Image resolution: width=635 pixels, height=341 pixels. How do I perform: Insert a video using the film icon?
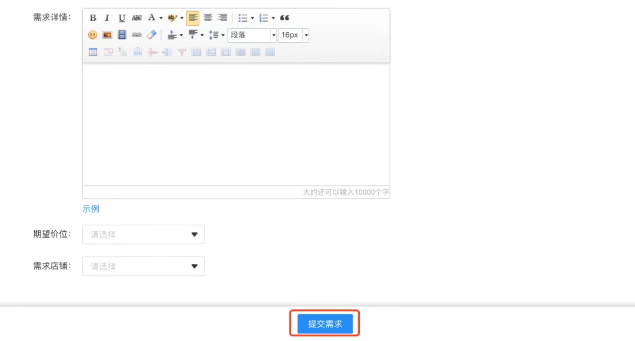point(122,35)
